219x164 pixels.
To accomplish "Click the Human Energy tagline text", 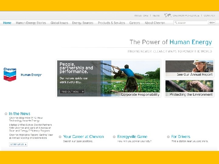I will 31,75.
